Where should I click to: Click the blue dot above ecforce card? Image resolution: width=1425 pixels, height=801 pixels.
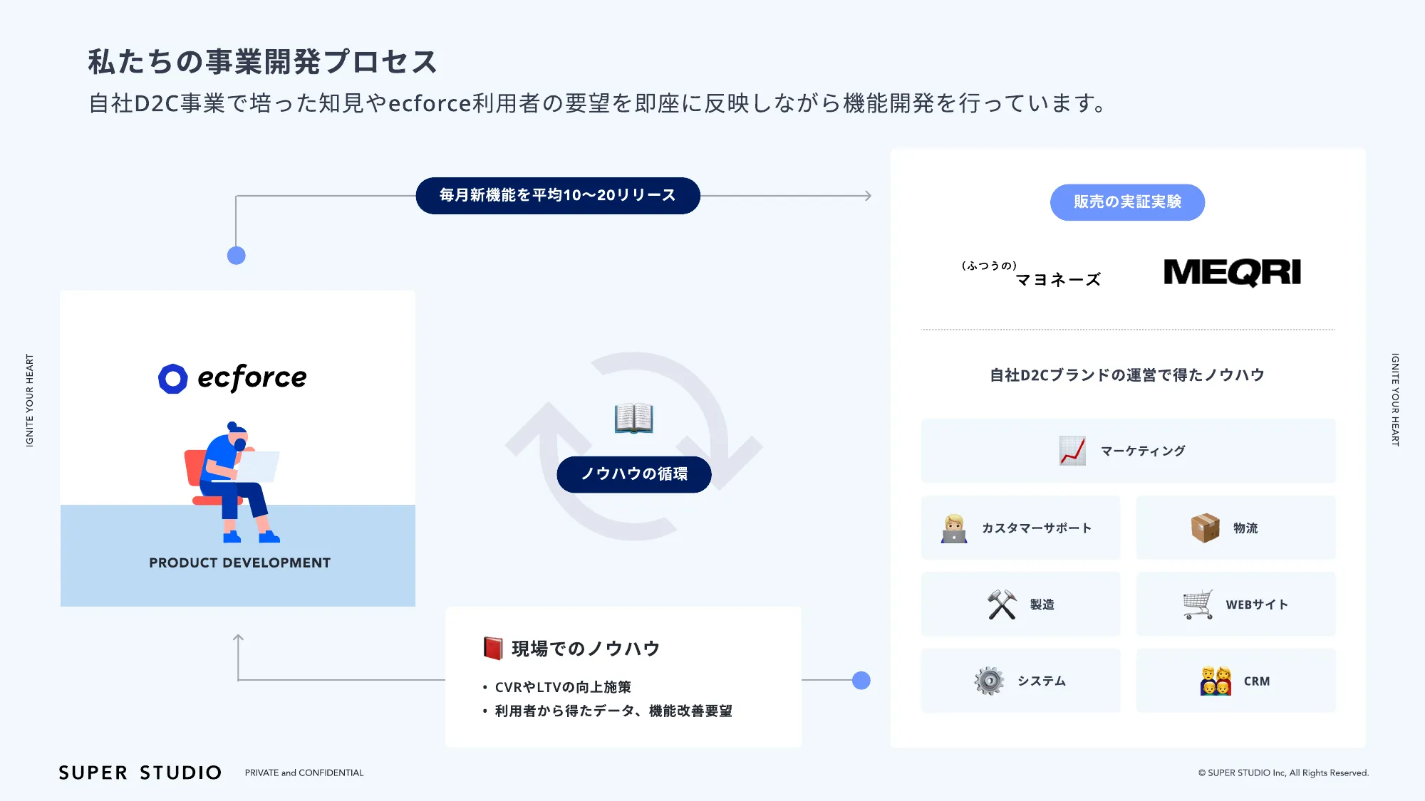tap(237, 256)
